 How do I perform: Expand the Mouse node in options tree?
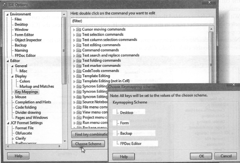[12, 97]
